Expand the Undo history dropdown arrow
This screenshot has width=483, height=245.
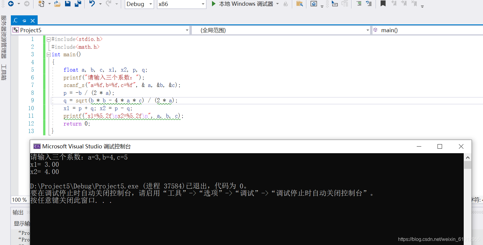click(x=100, y=4)
